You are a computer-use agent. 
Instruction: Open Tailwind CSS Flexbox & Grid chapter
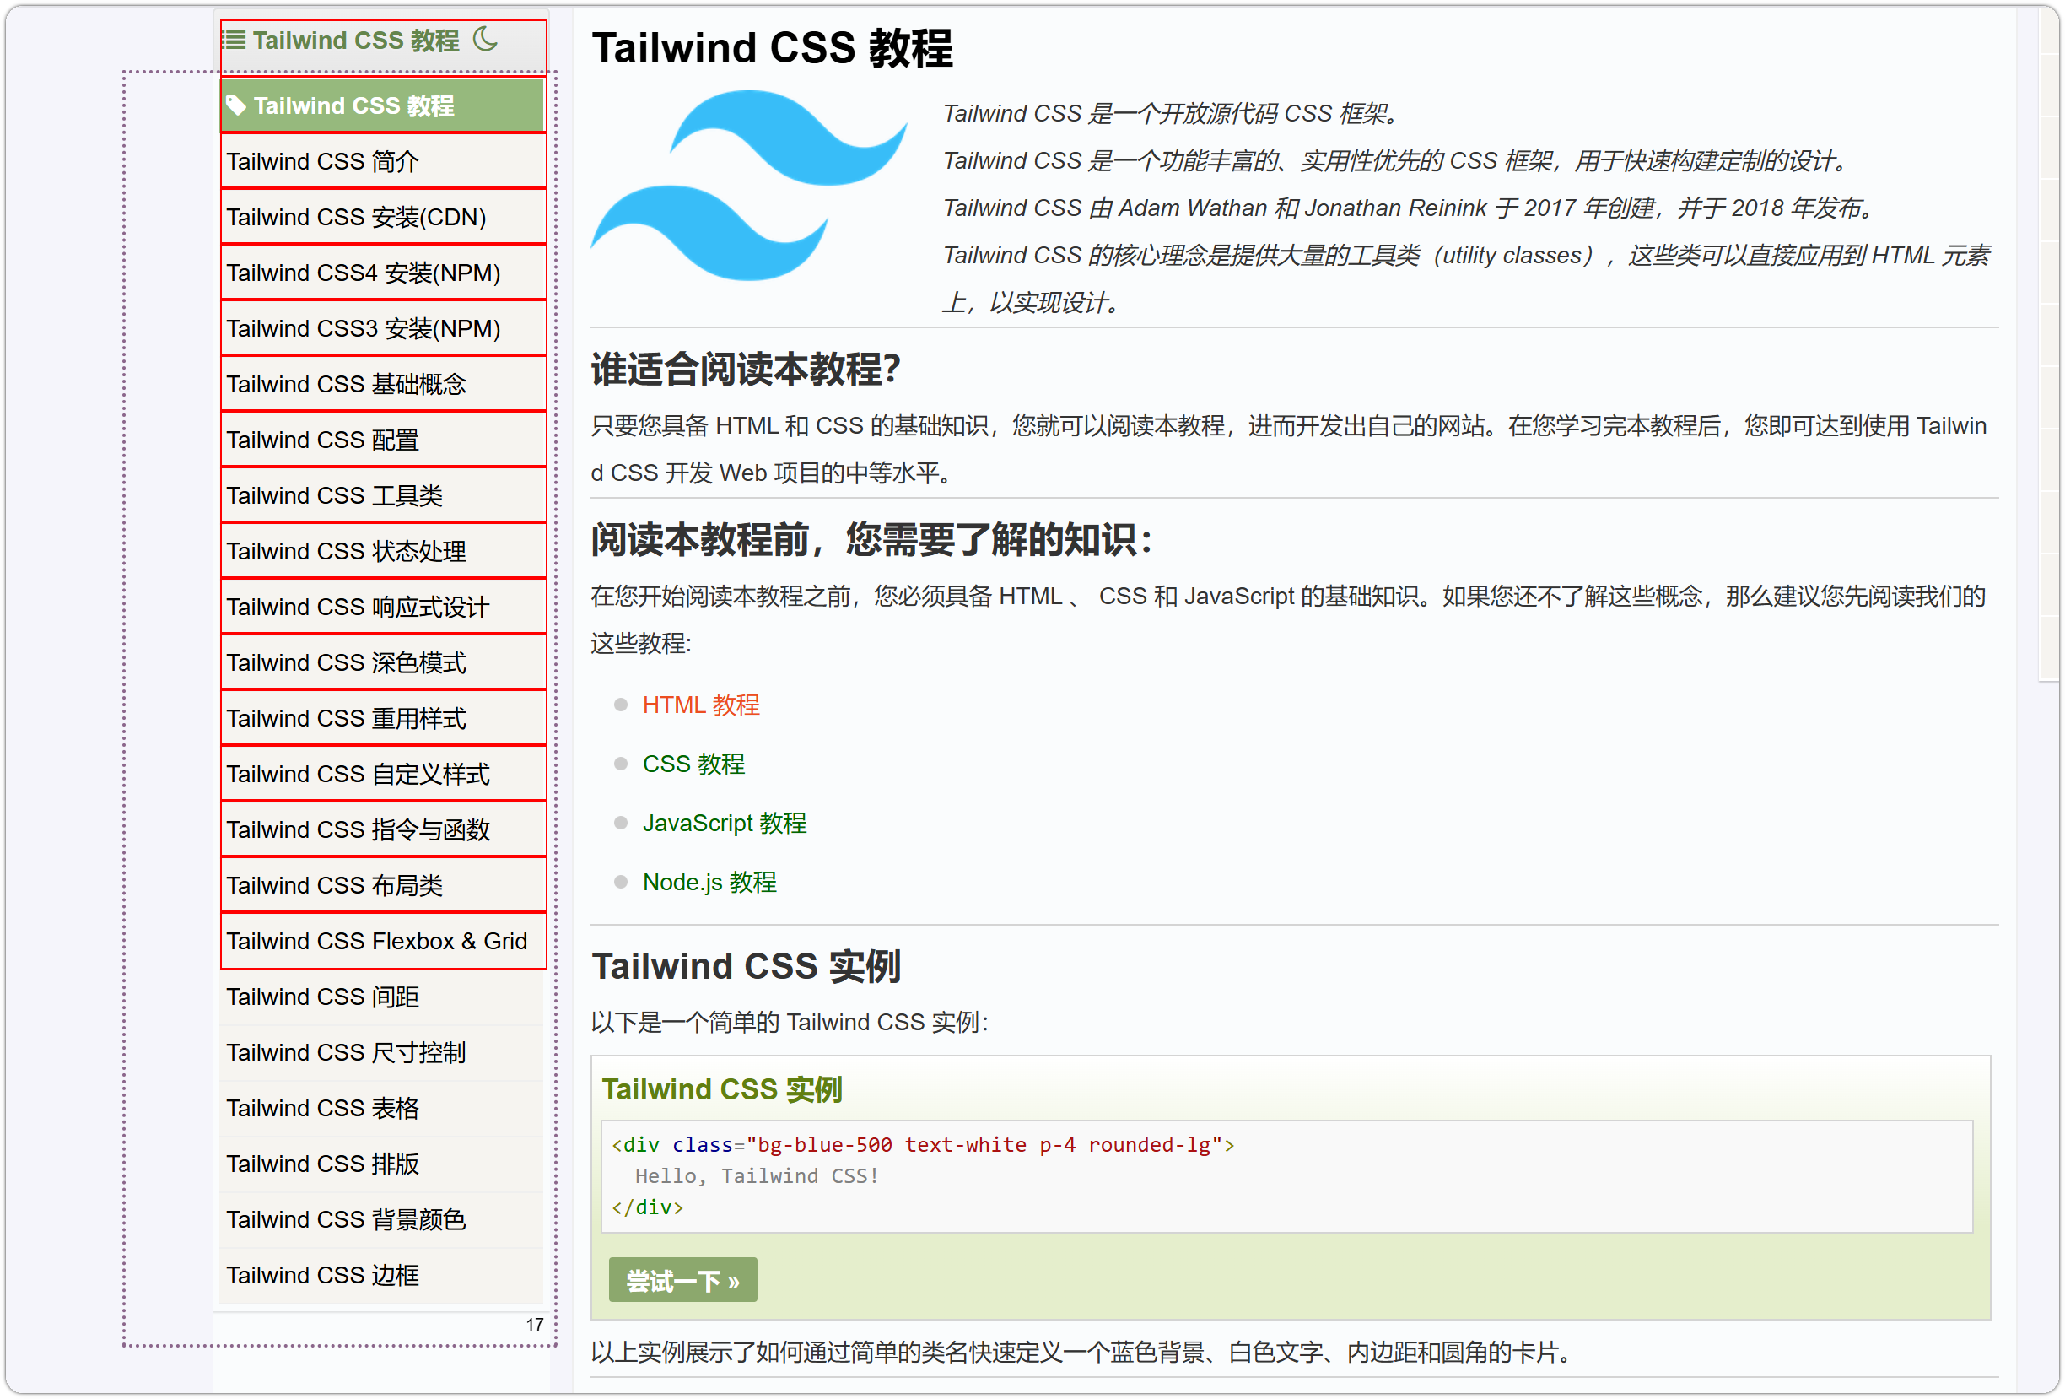(383, 942)
